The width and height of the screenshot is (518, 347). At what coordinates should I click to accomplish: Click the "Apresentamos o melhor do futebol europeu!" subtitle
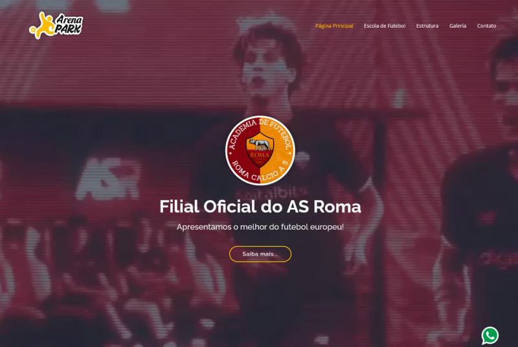pyautogui.click(x=260, y=227)
